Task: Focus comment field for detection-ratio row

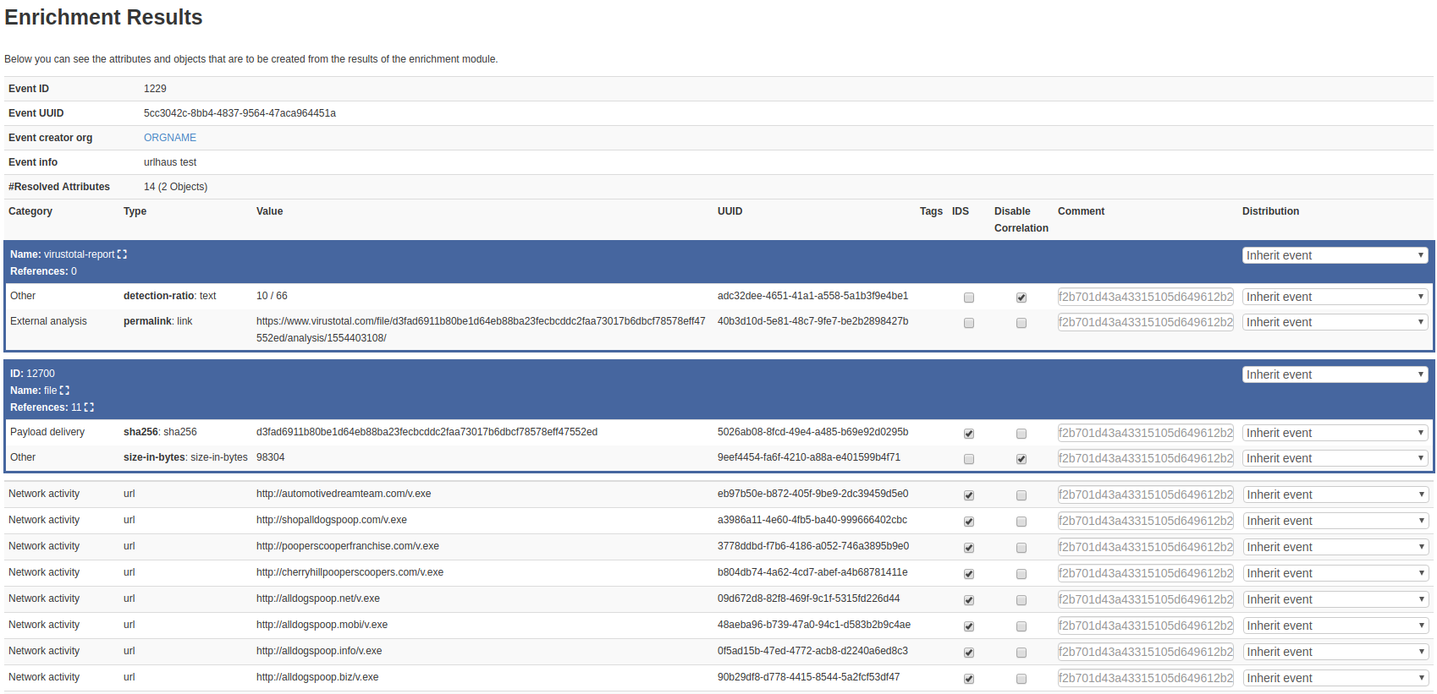Action: click(x=1145, y=297)
